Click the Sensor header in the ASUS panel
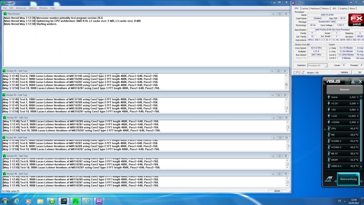Viewport: 364px width, 205px height. (x=345, y=89)
